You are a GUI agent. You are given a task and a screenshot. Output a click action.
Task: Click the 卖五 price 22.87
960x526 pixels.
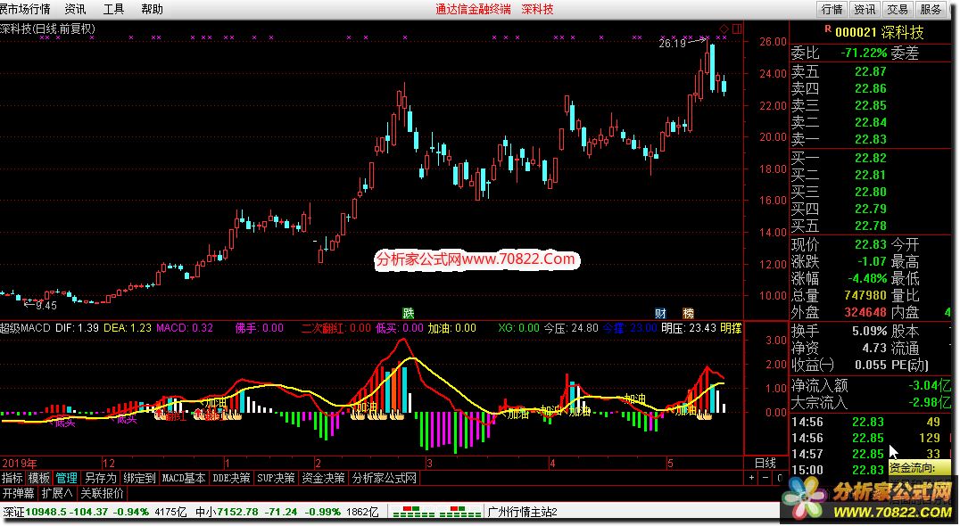[871, 71]
